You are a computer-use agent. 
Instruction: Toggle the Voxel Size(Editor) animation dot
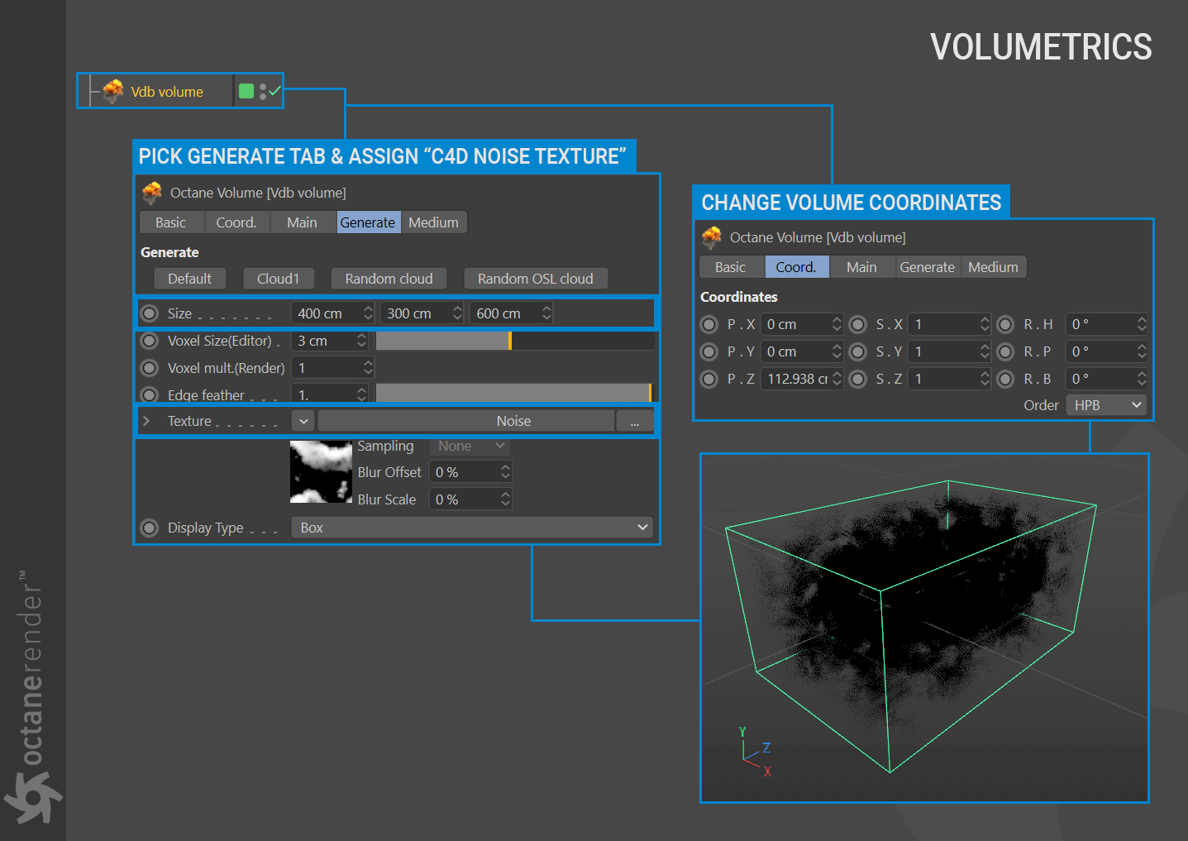(x=150, y=341)
